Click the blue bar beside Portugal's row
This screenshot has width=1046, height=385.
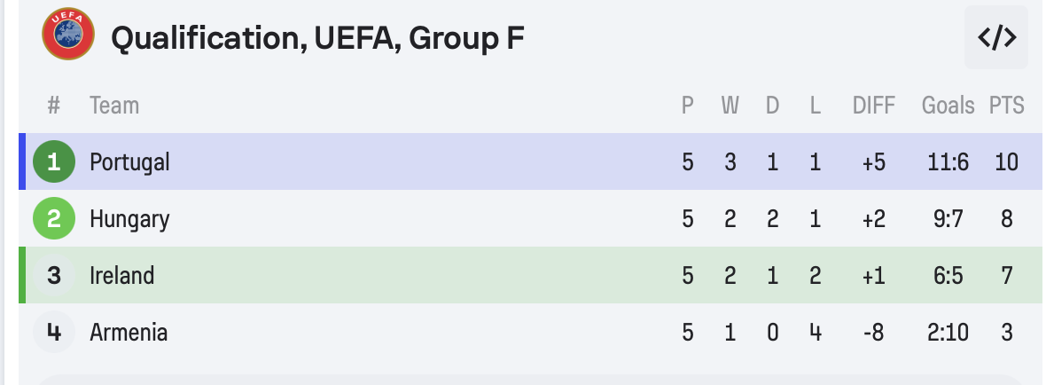click(x=22, y=161)
